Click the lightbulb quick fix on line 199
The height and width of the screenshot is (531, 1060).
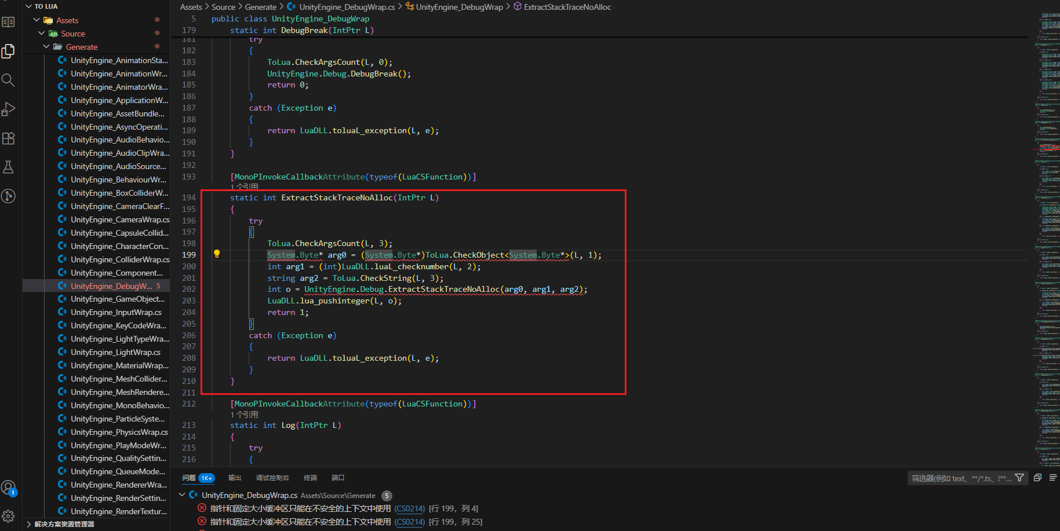coord(216,253)
